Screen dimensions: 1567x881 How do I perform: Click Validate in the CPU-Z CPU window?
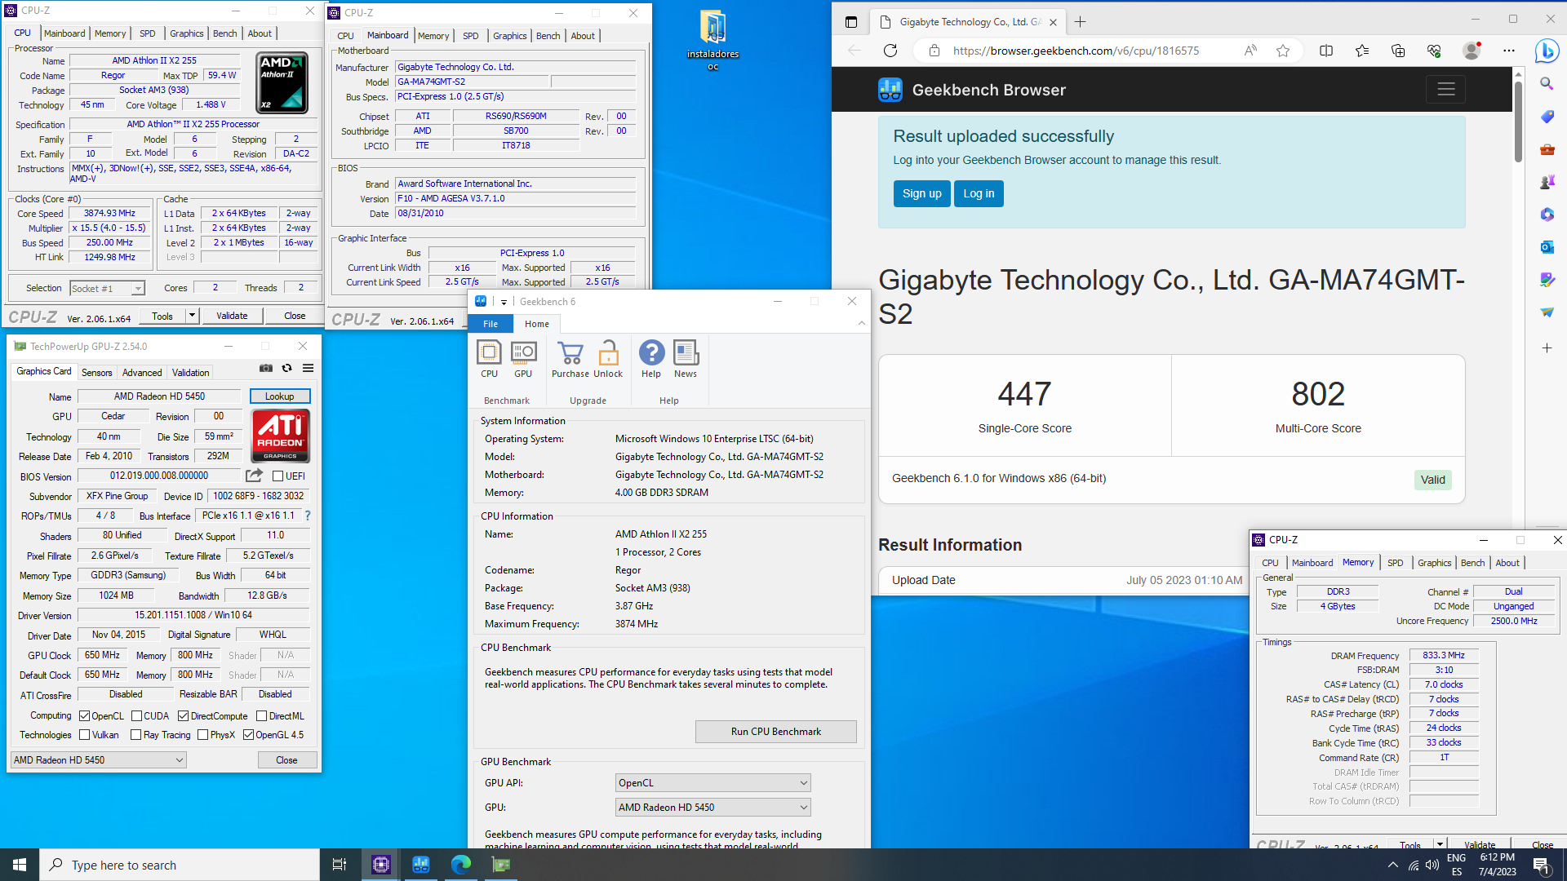232,316
